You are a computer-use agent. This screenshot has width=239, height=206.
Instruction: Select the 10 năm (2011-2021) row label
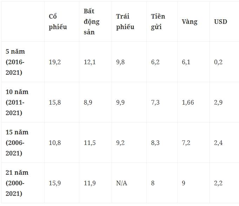pyautogui.click(x=17, y=102)
